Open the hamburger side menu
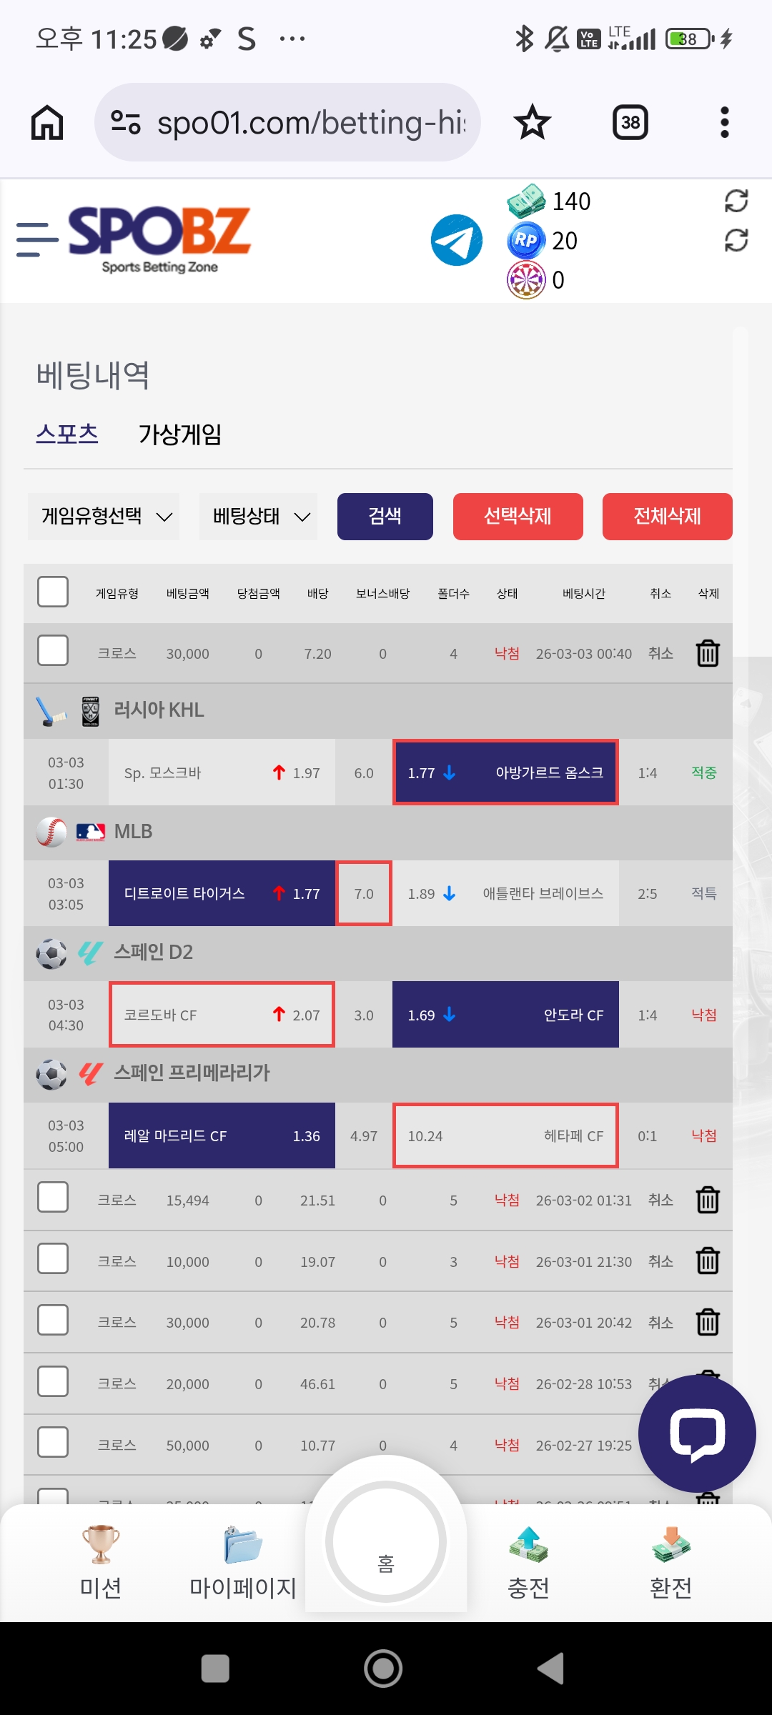The height and width of the screenshot is (1715, 772). (x=37, y=239)
